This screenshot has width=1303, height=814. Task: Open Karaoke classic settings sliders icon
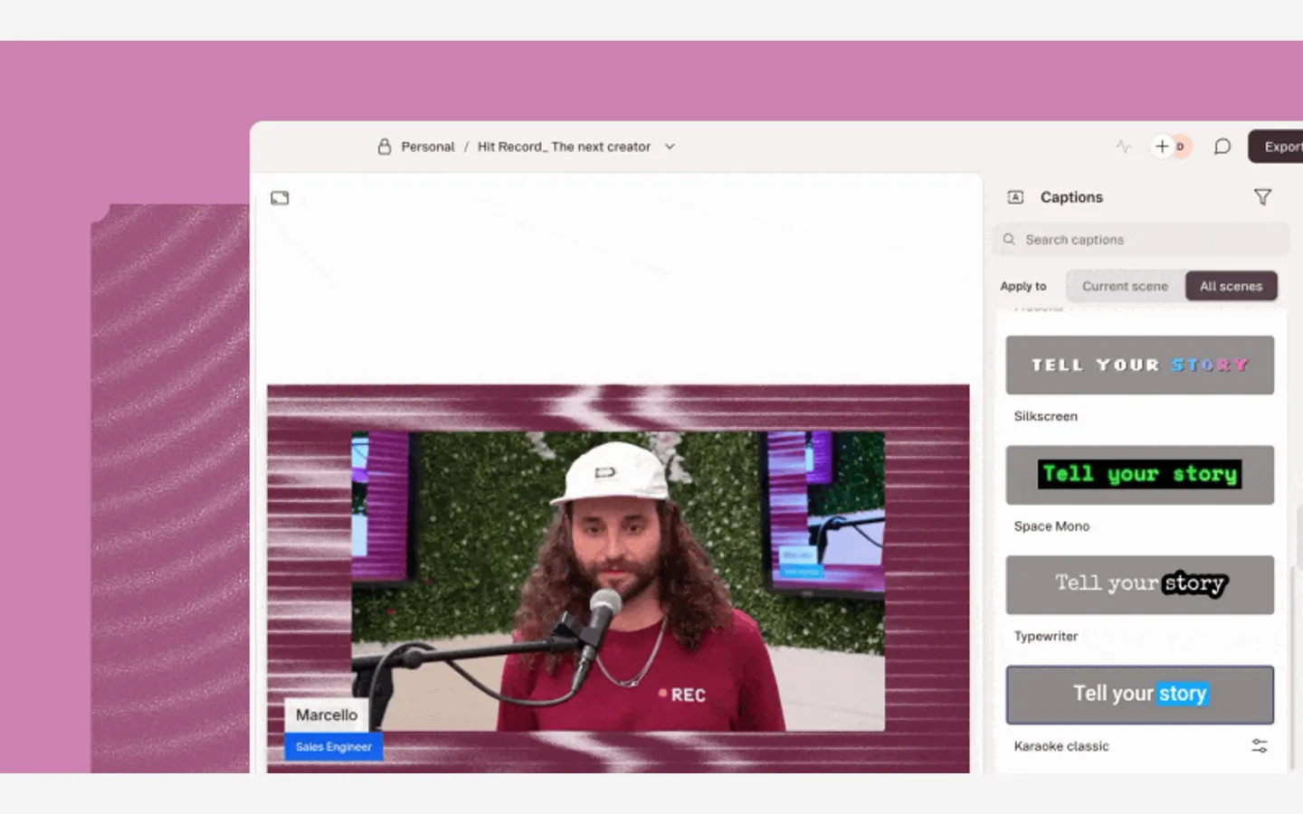click(1260, 746)
